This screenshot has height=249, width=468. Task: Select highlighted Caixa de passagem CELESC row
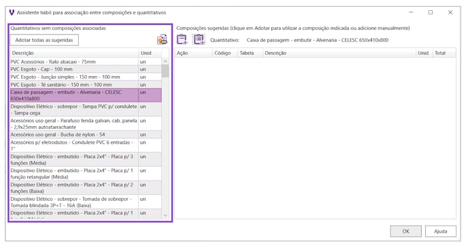click(86, 95)
